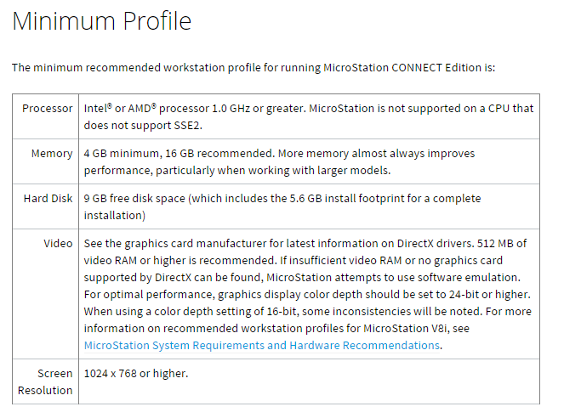The height and width of the screenshot is (418, 564).
Task: Click the text about working with larger models
Action: click(x=306, y=170)
